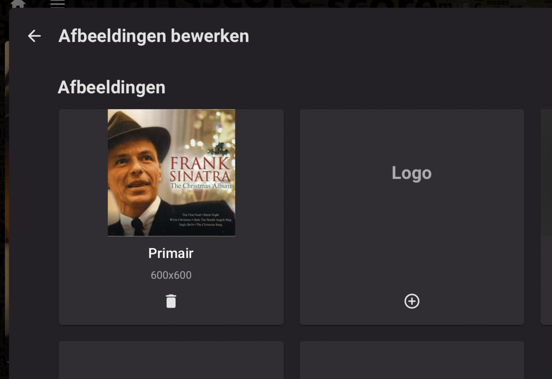Upload new logo artwork with the add icon

coord(412,301)
